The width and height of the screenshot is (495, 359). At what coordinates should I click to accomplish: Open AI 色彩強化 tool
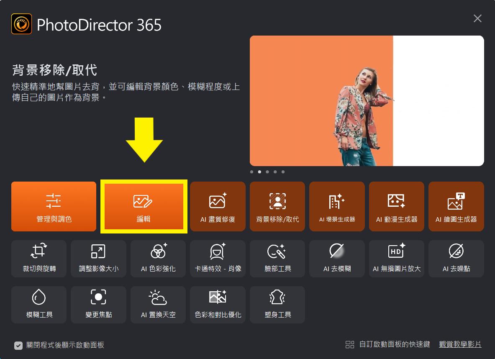[158, 259]
